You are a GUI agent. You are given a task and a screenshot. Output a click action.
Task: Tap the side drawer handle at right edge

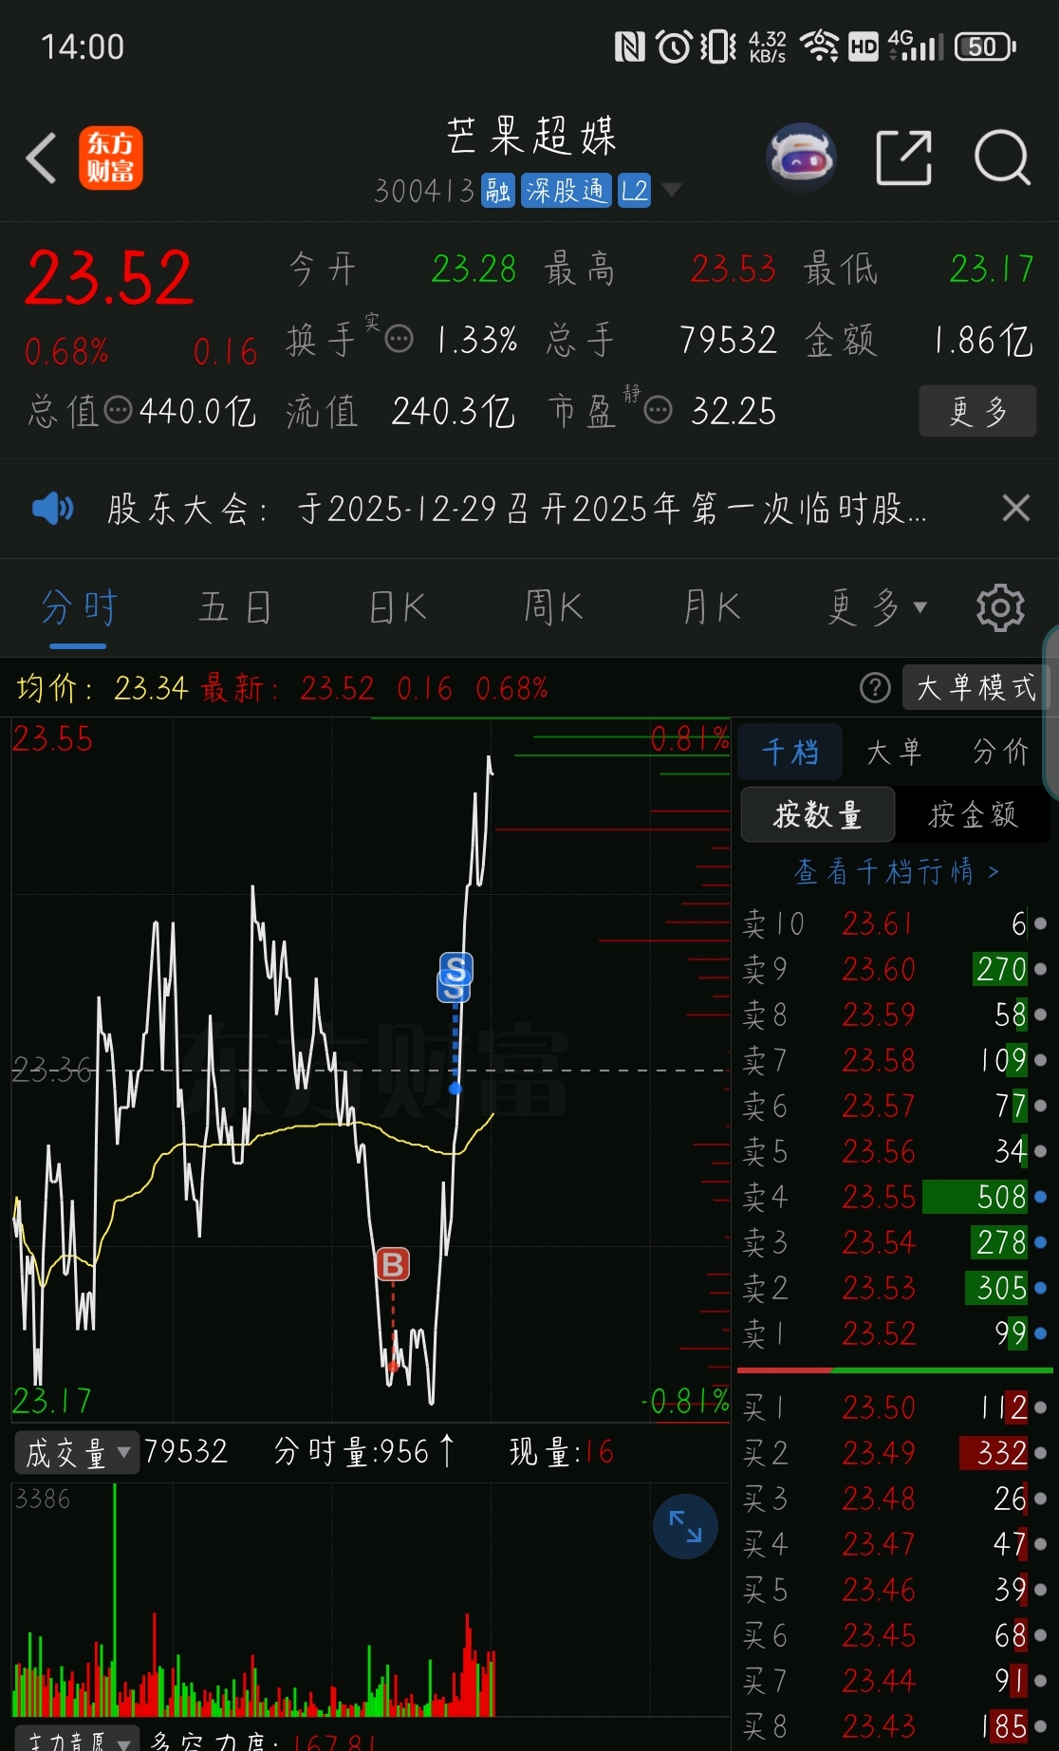[x=1050, y=713]
